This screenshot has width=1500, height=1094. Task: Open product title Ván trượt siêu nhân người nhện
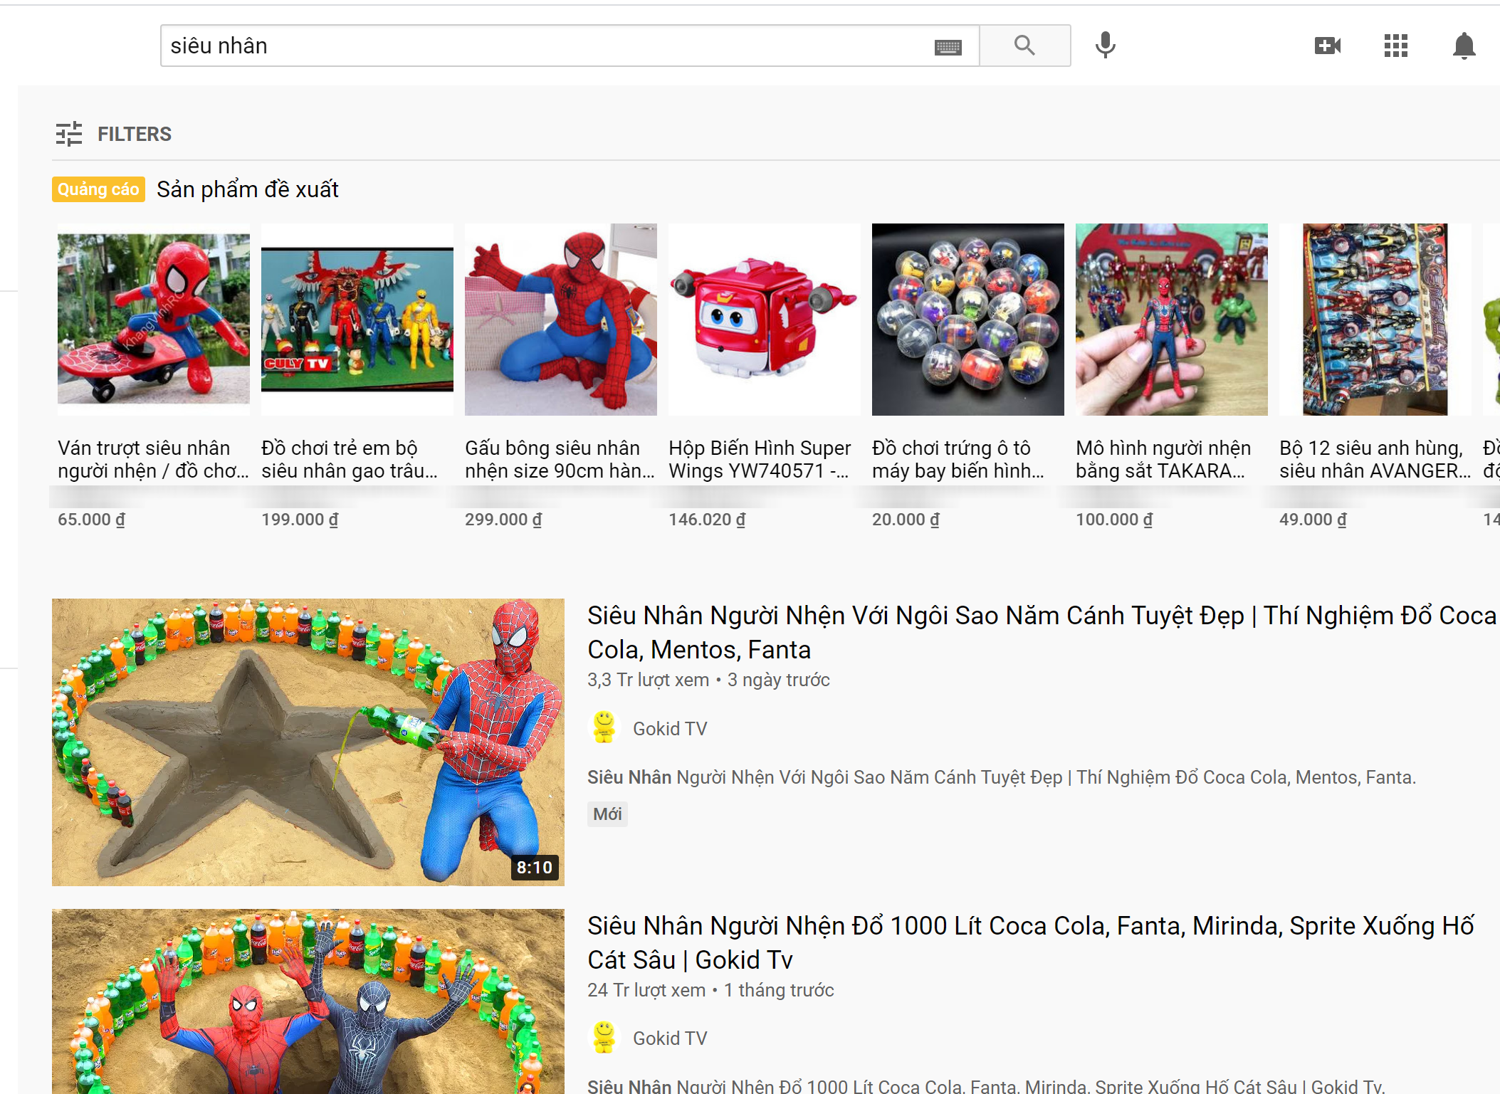click(153, 459)
